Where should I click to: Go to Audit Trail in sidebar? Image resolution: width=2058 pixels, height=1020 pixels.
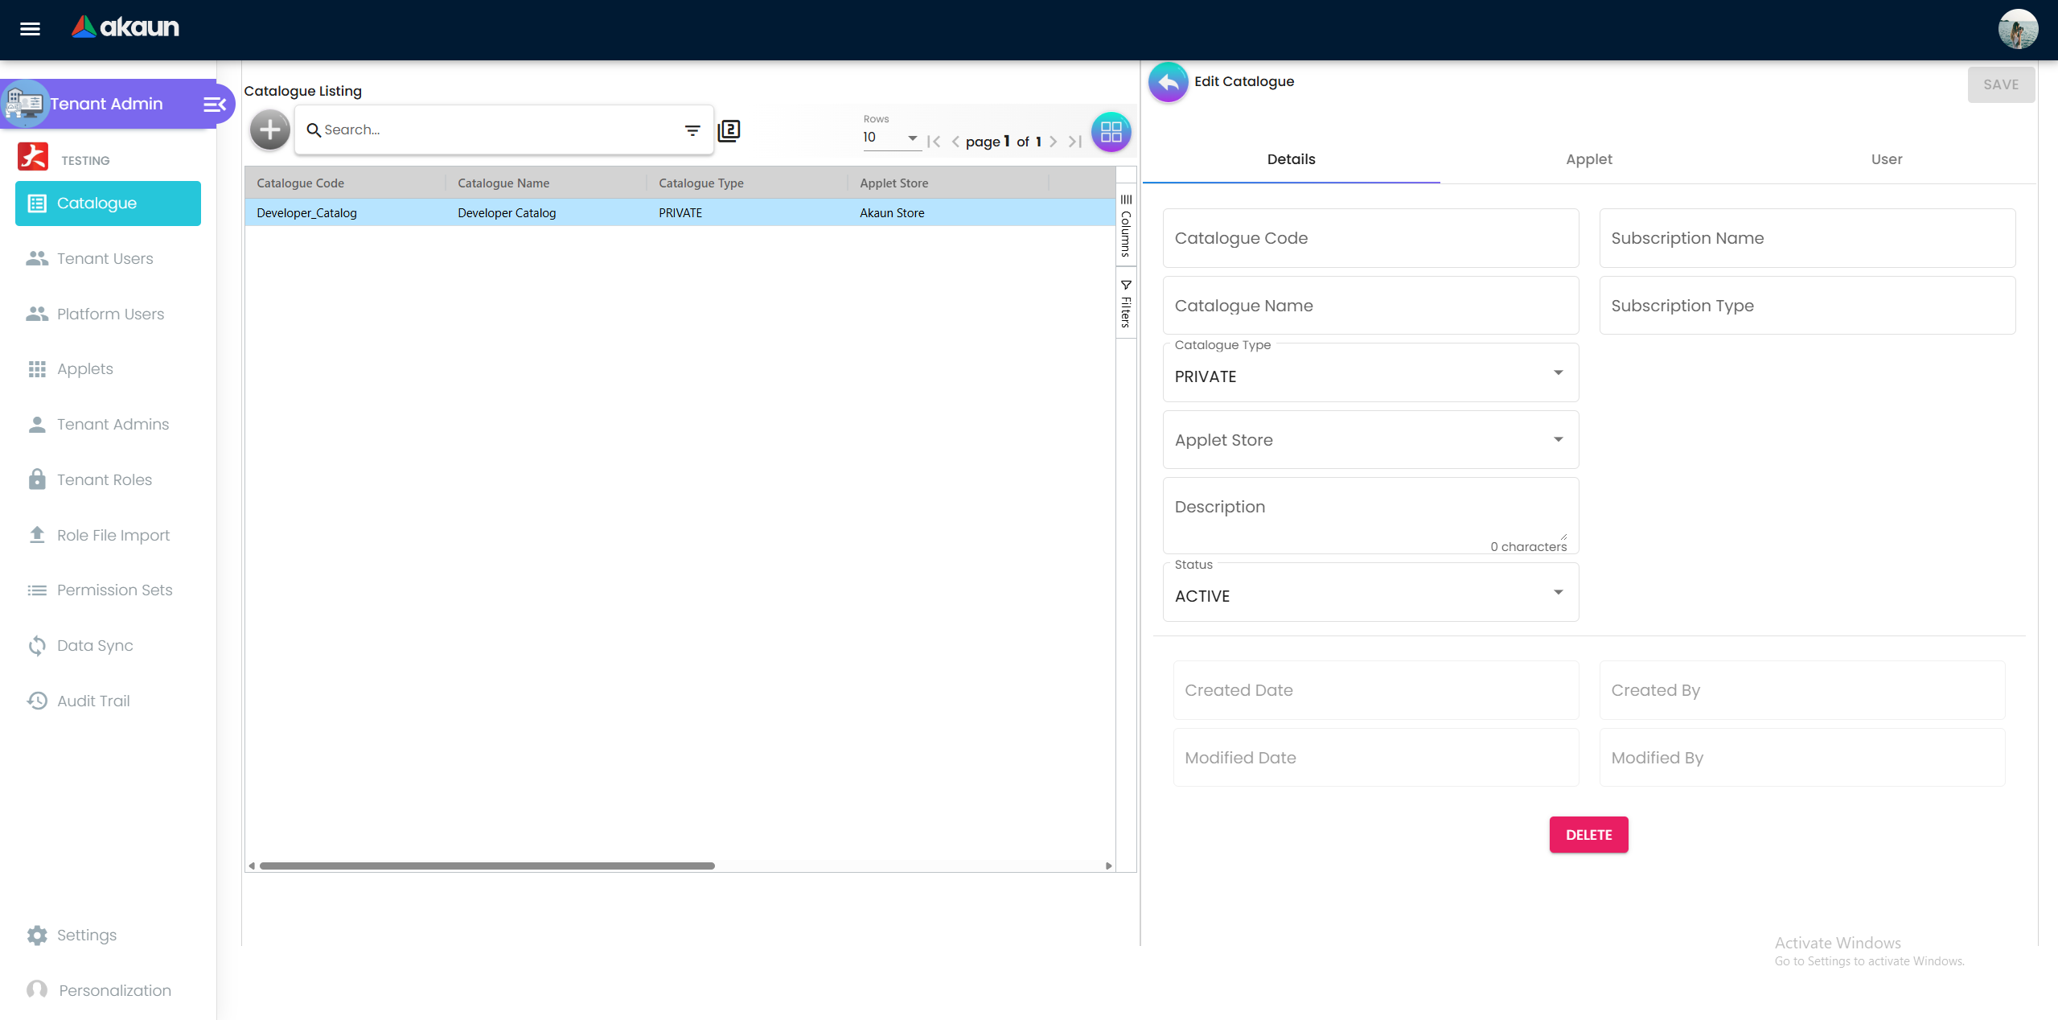coord(93,701)
